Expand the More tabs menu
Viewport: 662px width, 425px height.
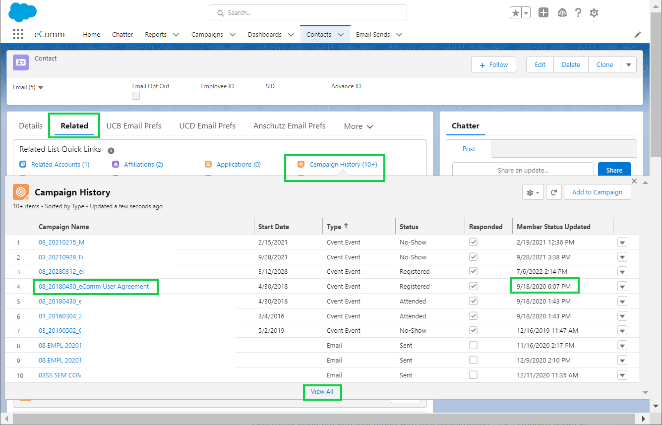point(359,126)
